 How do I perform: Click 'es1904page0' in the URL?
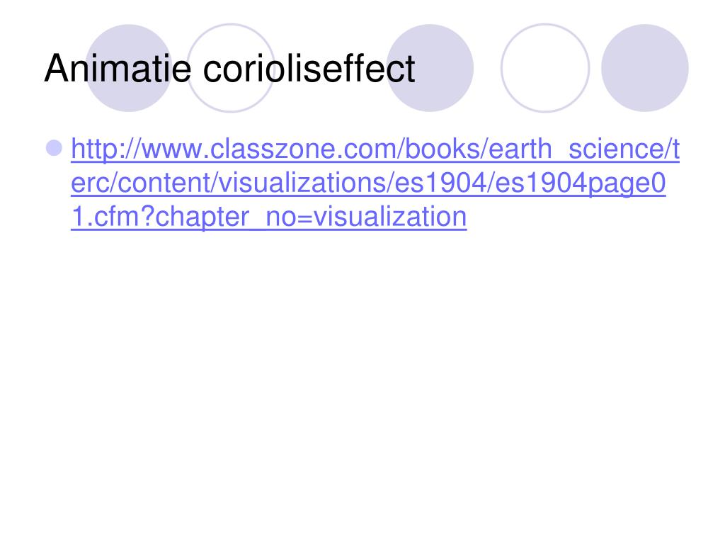point(580,183)
